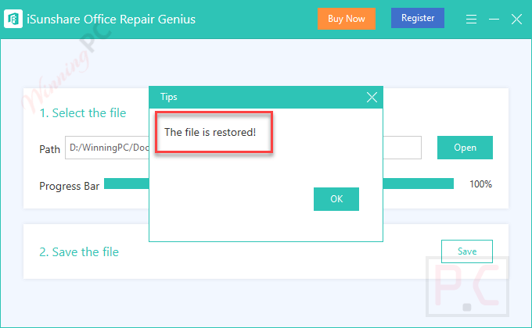The width and height of the screenshot is (532, 328).
Task: Click the Register button
Action: pyautogui.click(x=418, y=18)
